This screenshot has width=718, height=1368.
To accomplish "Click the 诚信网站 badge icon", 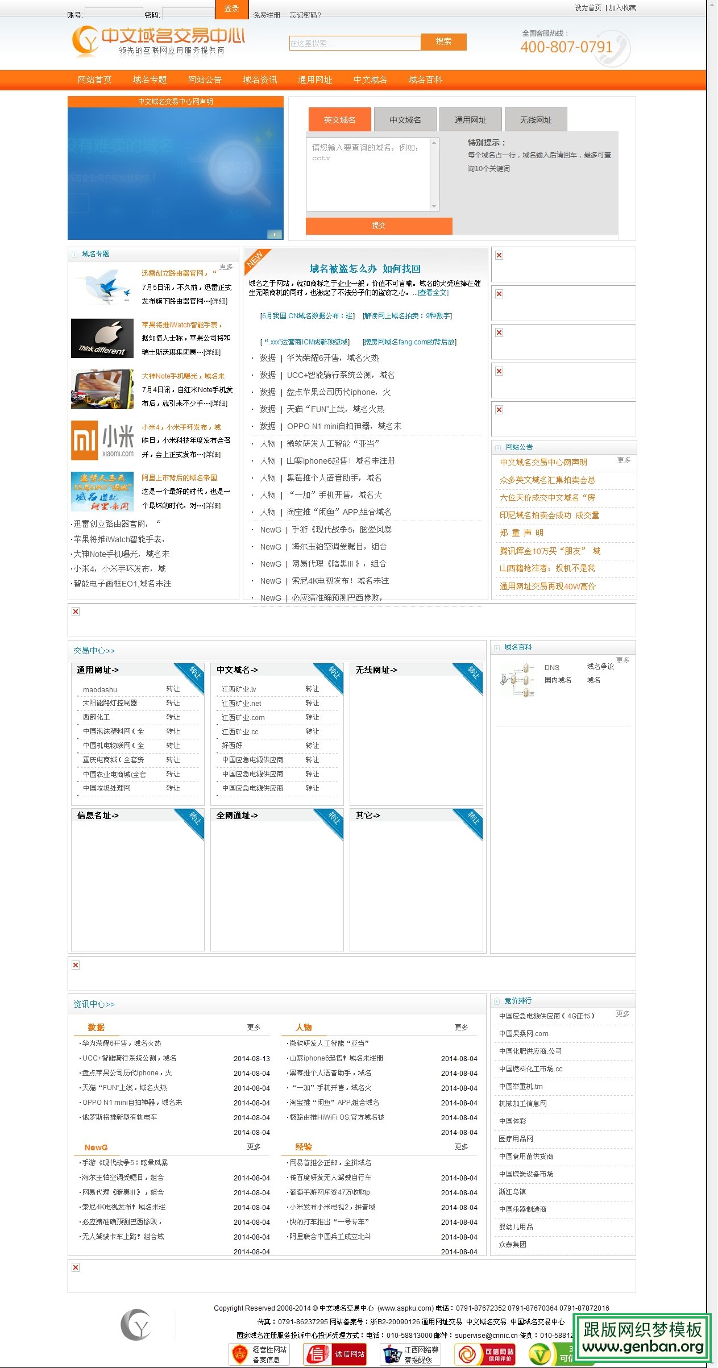I will [x=334, y=1354].
